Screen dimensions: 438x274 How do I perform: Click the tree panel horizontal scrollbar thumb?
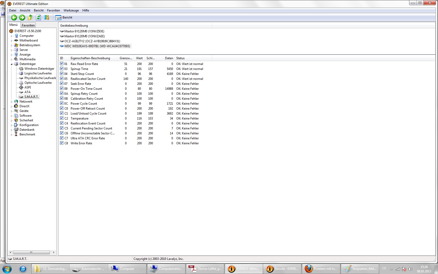31,252
